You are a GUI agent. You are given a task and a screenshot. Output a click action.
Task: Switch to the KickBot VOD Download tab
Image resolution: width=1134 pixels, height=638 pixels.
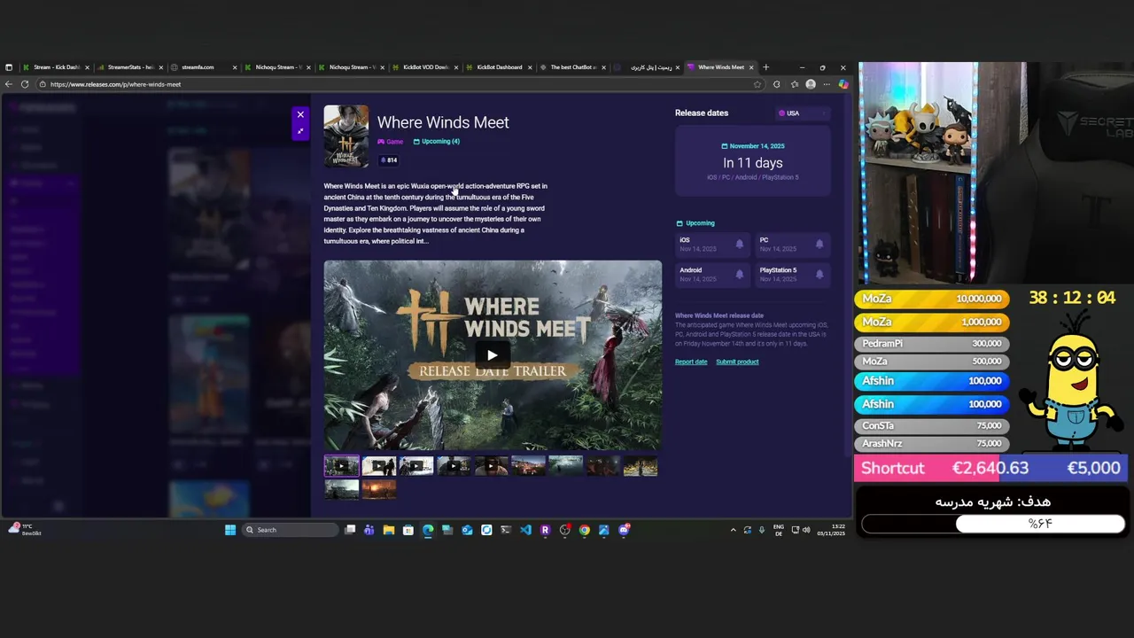pos(425,67)
